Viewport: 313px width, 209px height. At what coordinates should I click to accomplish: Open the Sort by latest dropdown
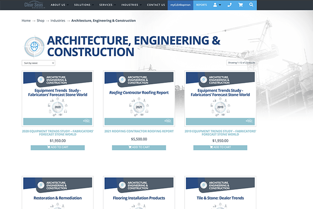(38, 63)
